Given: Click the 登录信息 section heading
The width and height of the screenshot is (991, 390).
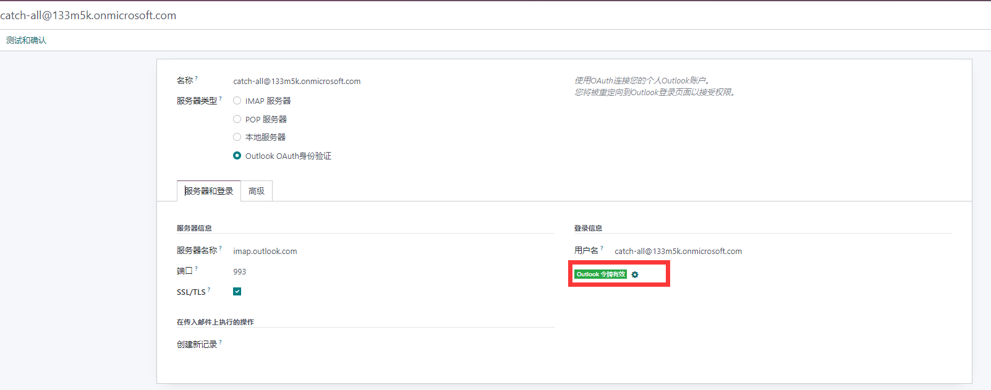Looking at the screenshot, I should click(588, 228).
